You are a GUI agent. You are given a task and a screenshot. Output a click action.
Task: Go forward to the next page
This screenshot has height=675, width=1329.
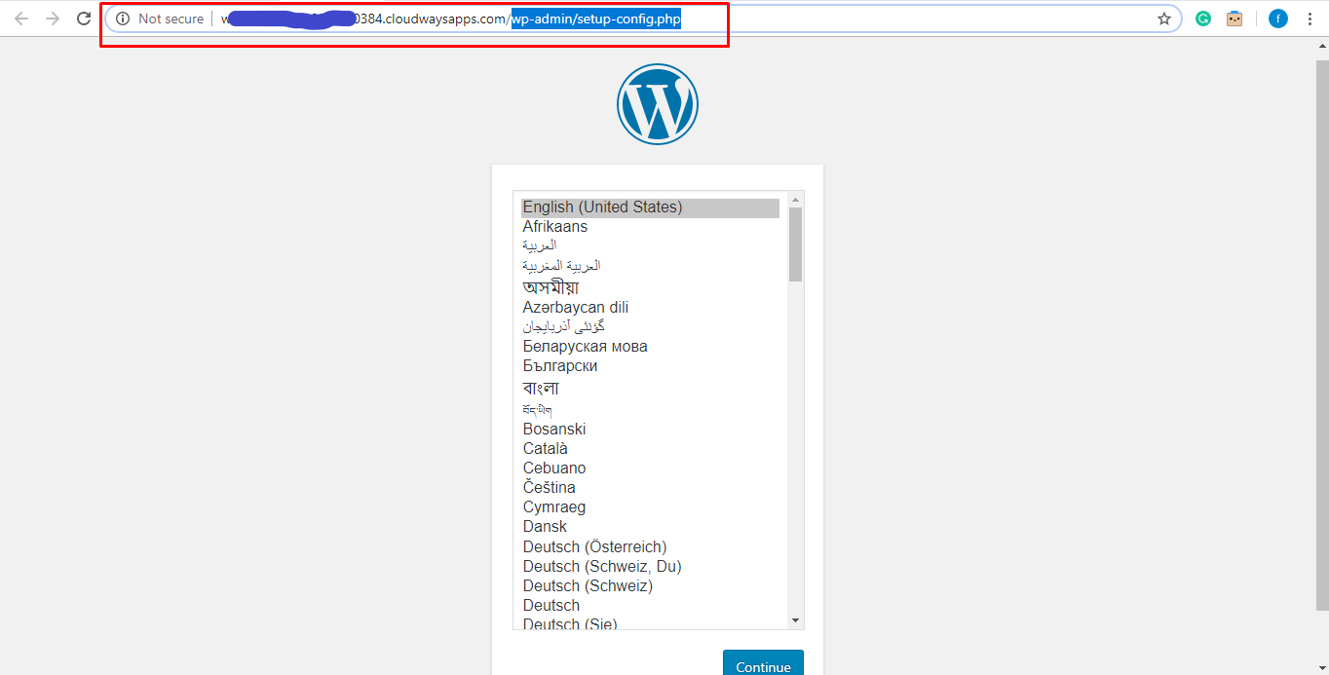point(53,19)
